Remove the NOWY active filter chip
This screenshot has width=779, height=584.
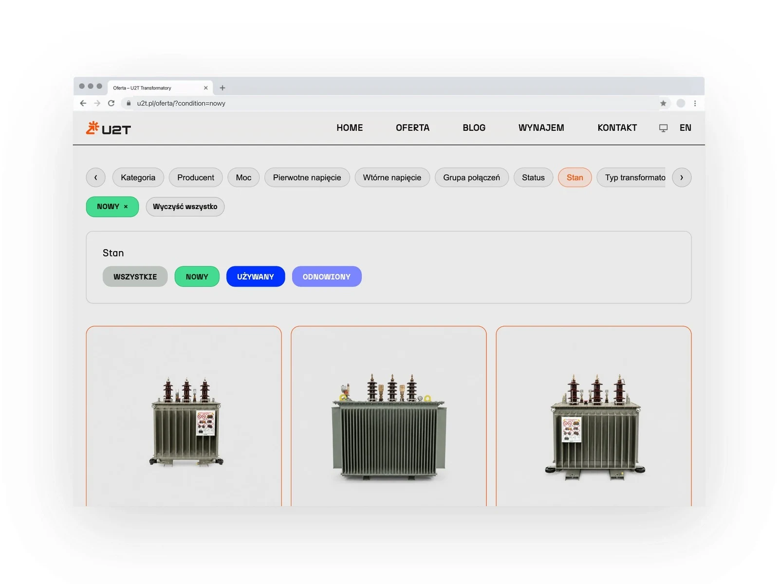(126, 207)
